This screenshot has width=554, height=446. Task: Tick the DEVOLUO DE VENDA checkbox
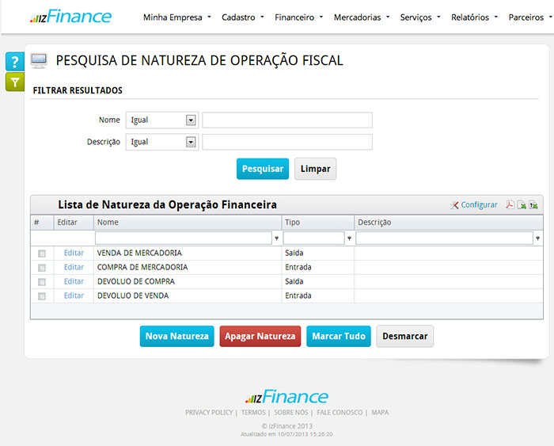pos(42,296)
